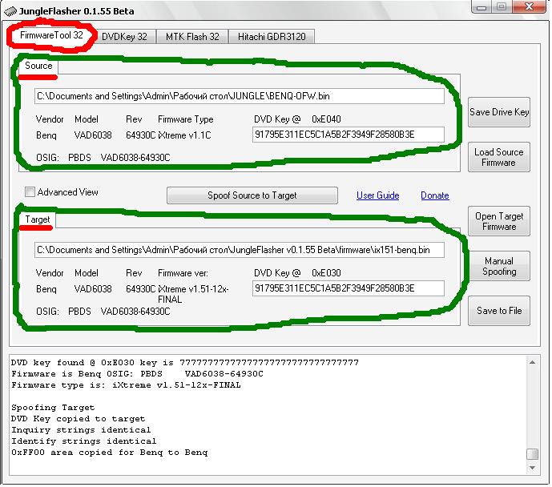
Task: Close the JungleFlasher window
Action: point(529,7)
